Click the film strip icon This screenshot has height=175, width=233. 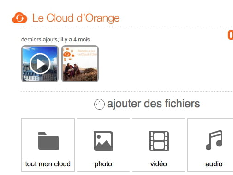pyautogui.click(x=159, y=141)
